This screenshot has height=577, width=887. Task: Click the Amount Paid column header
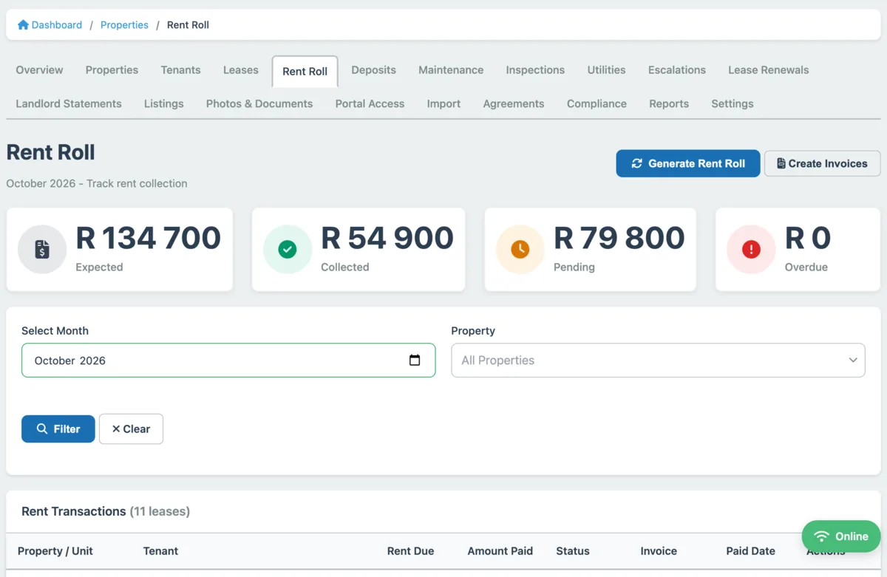click(x=500, y=551)
